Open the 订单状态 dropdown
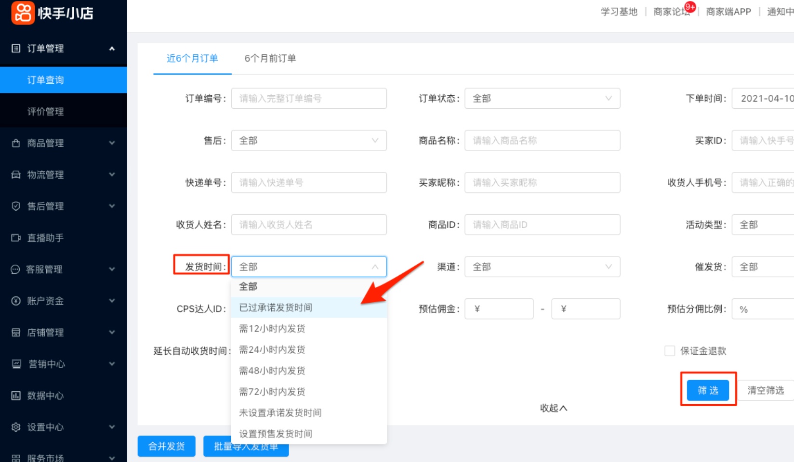The width and height of the screenshot is (794, 462). pyautogui.click(x=542, y=98)
